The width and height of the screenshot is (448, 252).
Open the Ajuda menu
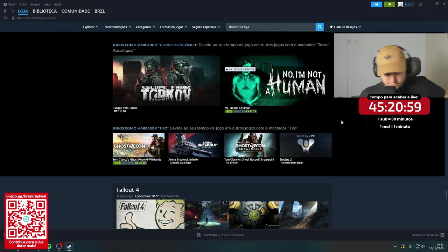58,5
